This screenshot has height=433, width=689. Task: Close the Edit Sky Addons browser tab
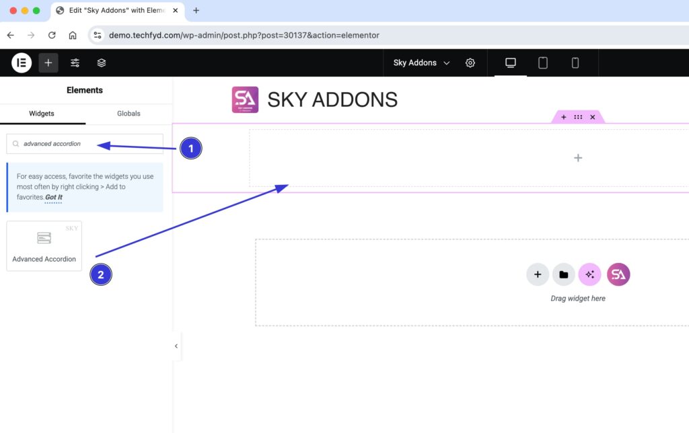(176, 11)
